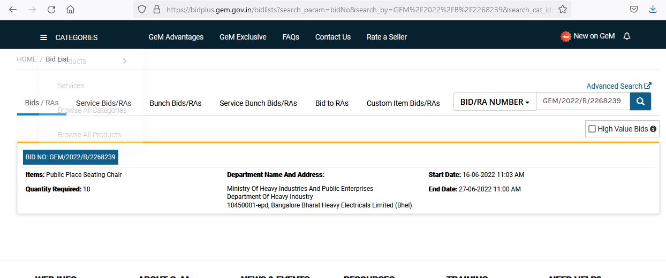Click the bid number search field
The width and height of the screenshot is (666, 278).
(582, 101)
